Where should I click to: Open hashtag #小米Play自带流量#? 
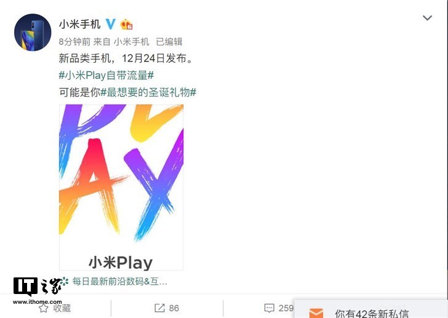(x=106, y=76)
